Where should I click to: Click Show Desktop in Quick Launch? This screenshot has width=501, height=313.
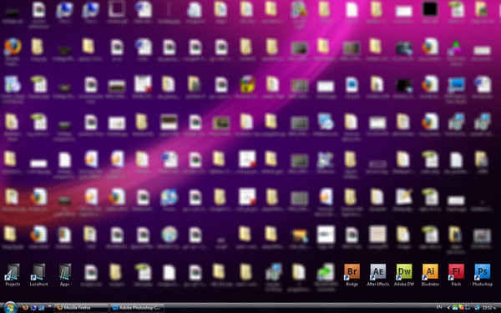pos(41,307)
